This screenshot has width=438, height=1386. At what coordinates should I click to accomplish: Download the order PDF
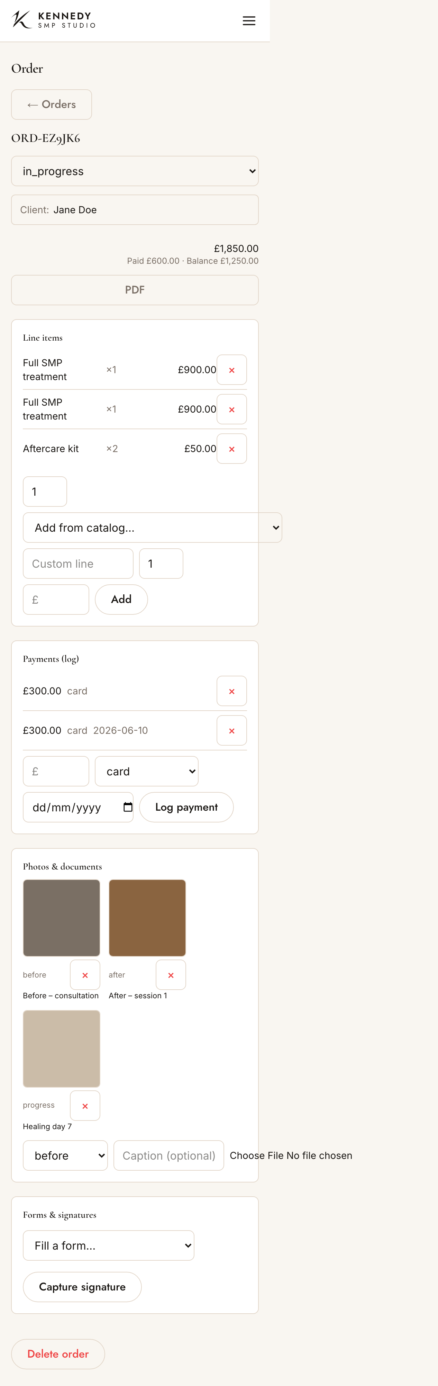[x=135, y=290]
